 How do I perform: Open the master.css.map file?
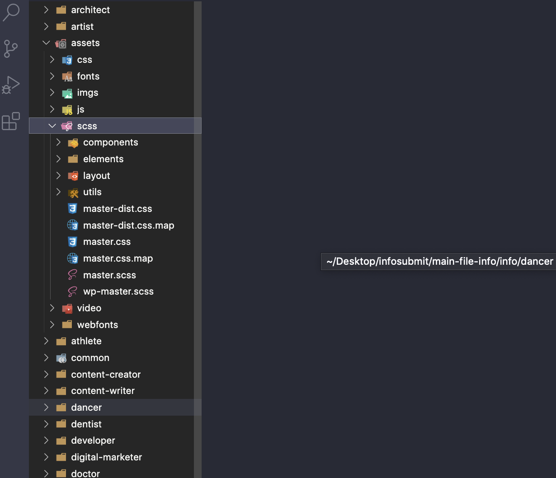pos(118,258)
